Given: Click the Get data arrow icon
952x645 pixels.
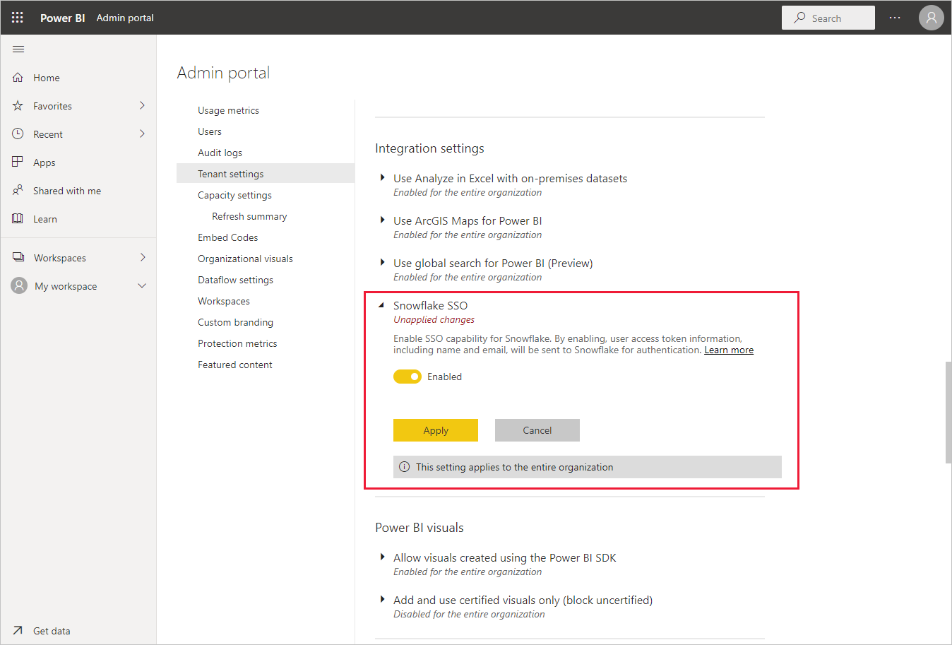Looking at the screenshot, I should point(18,630).
